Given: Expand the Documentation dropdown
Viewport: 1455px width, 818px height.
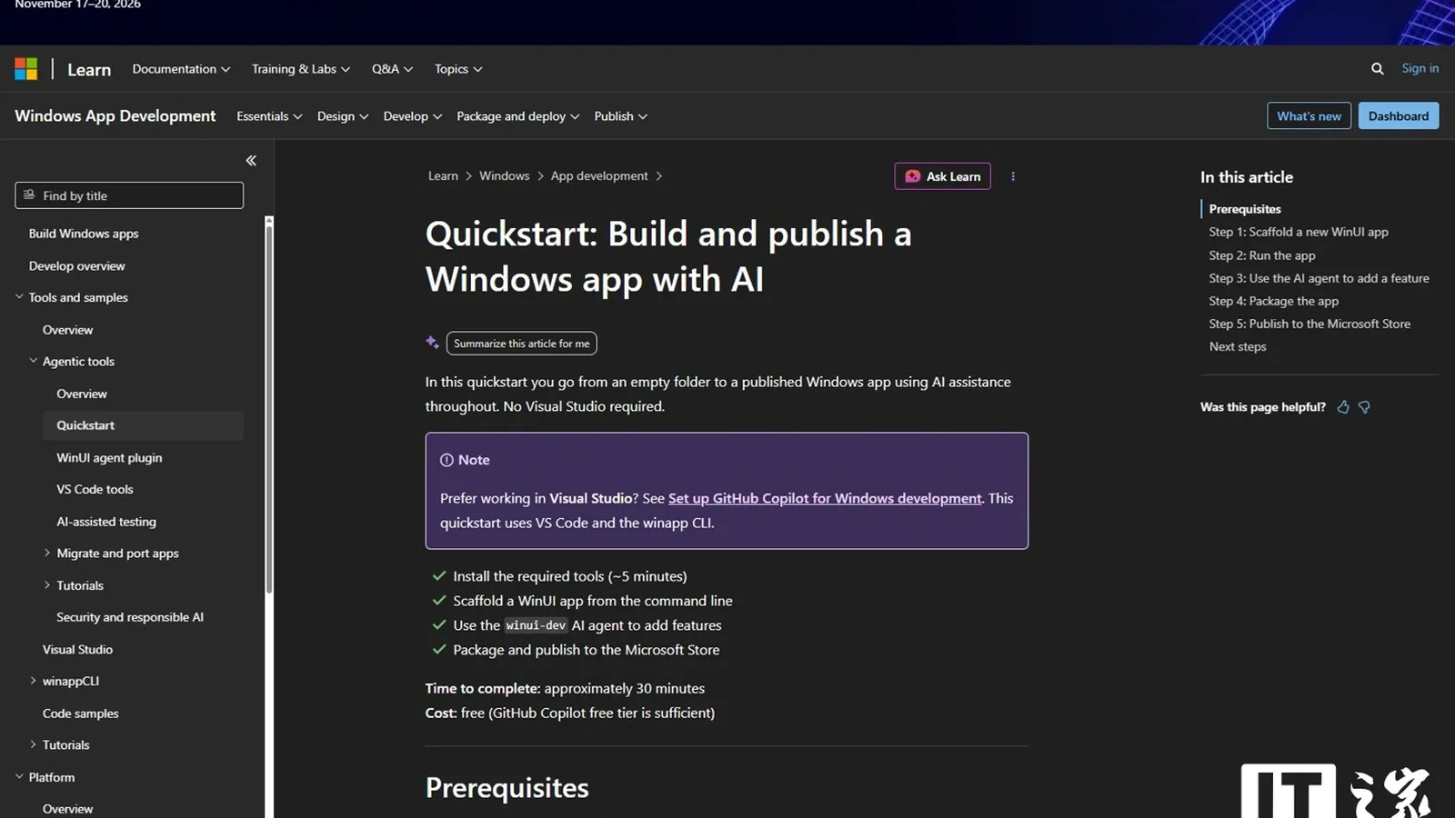Looking at the screenshot, I should [x=181, y=69].
